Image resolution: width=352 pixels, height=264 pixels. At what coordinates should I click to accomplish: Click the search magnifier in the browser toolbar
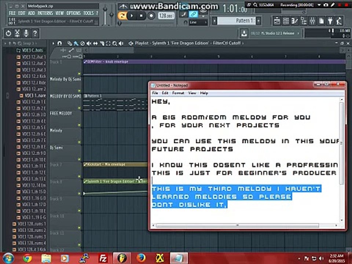20,43
